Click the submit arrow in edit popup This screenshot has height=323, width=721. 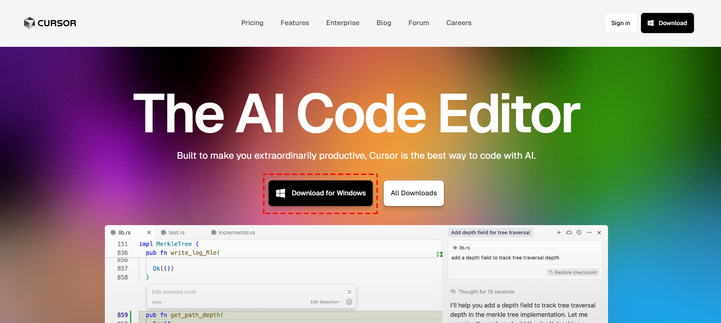pos(349,302)
